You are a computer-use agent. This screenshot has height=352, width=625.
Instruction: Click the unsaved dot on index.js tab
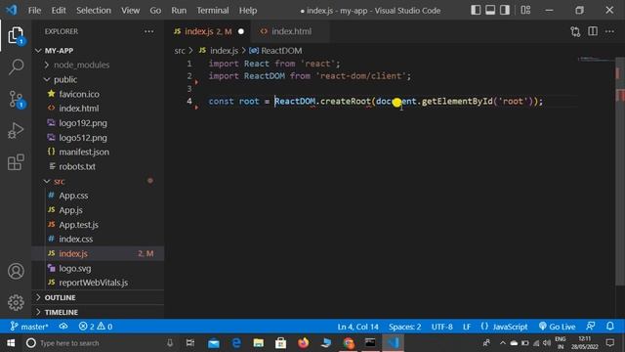pos(241,31)
